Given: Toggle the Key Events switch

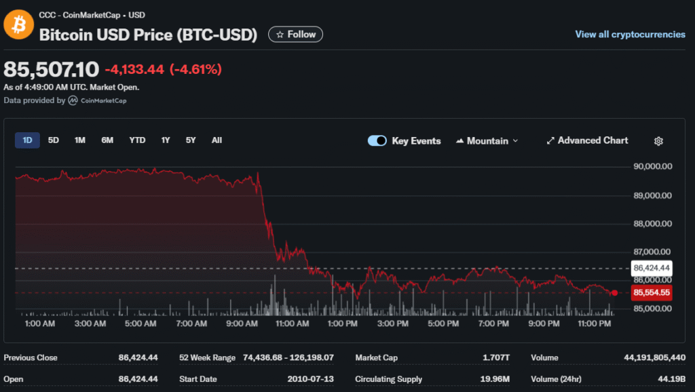Looking at the screenshot, I should coord(377,141).
